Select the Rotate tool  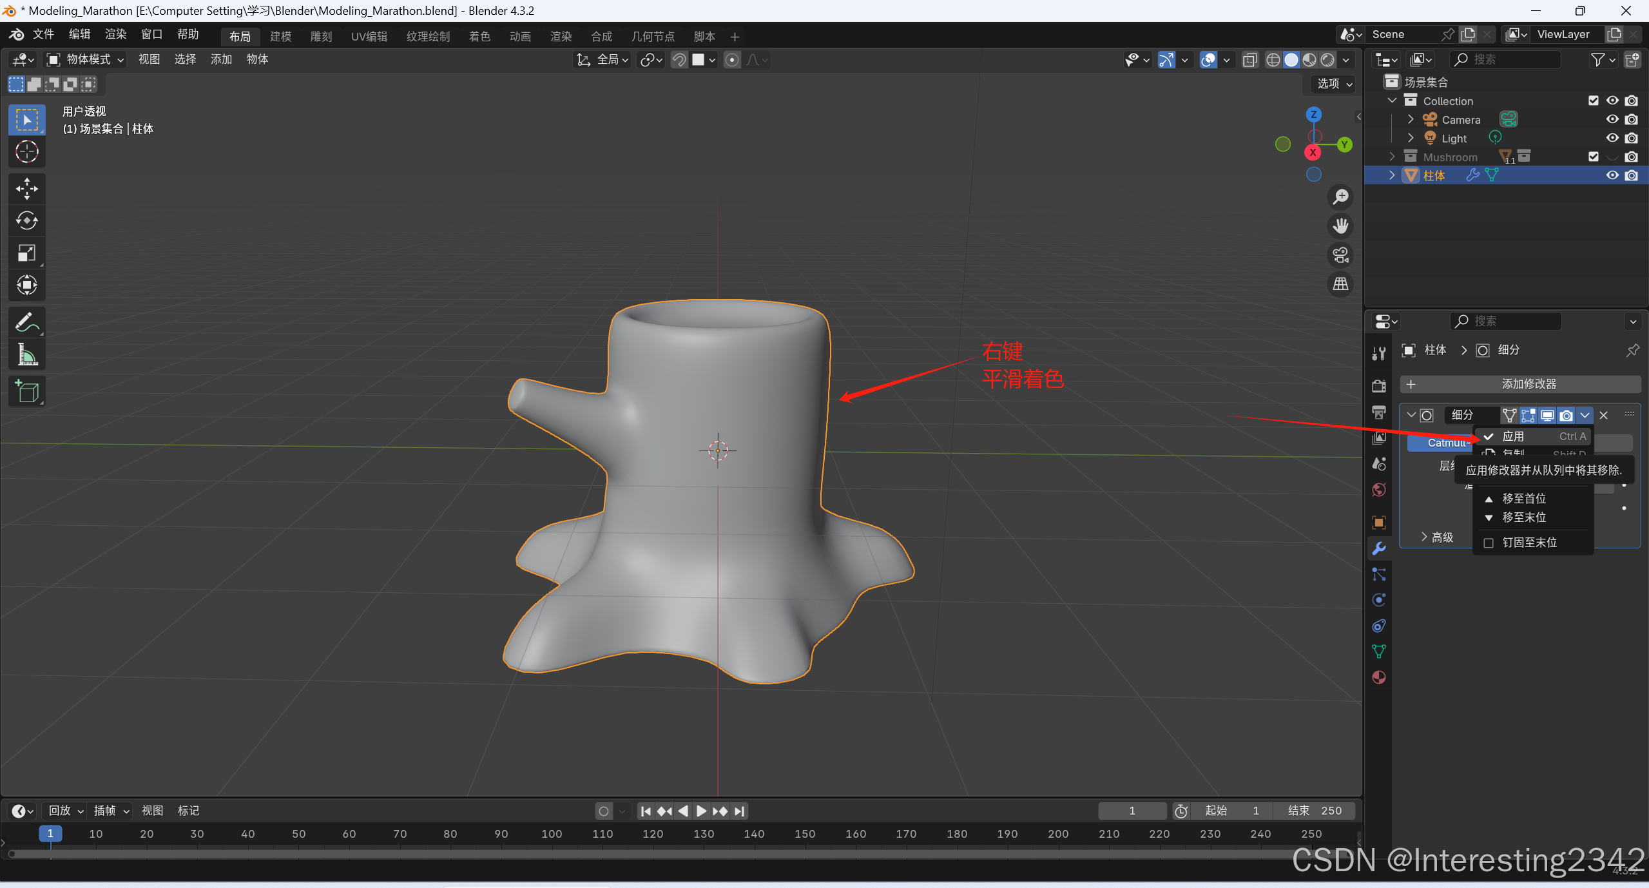[x=26, y=221]
